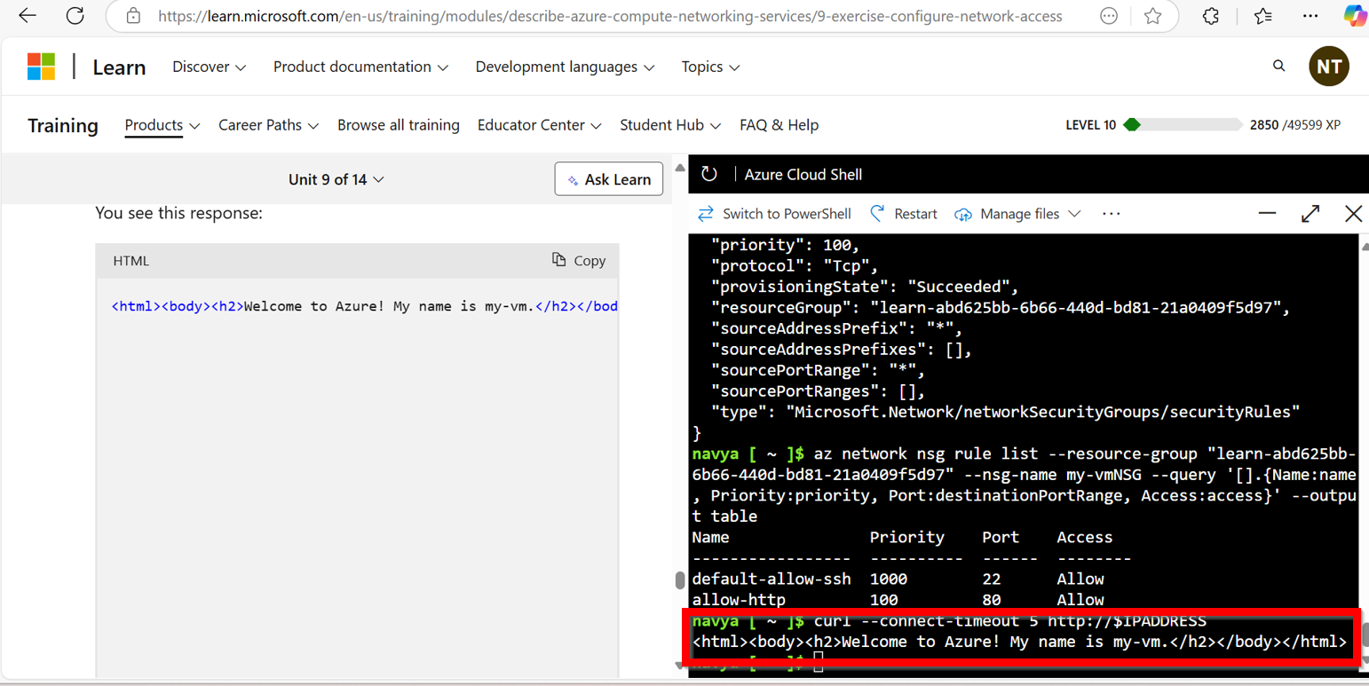
Task: Expand the Product documentation dropdown
Action: [360, 67]
